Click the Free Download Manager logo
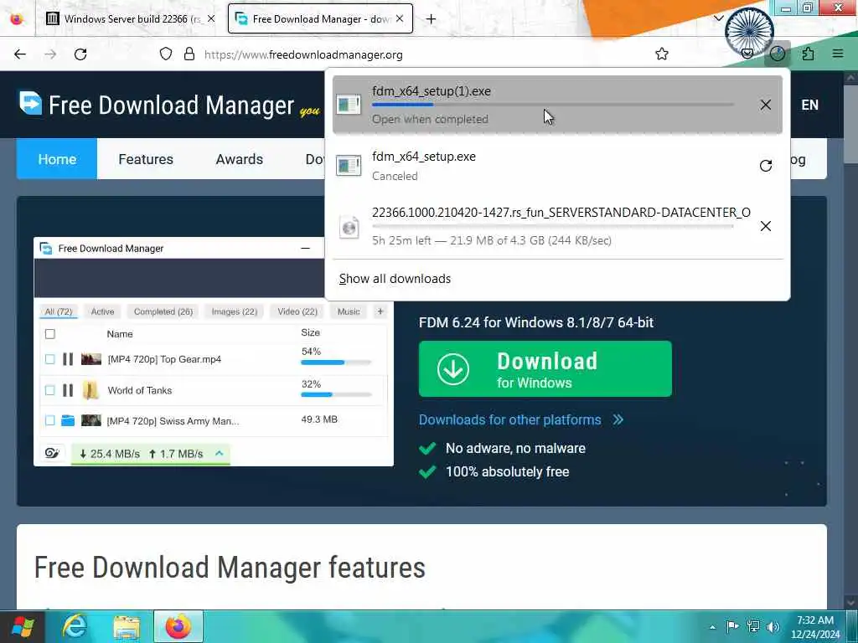This screenshot has height=643, width=858. point(157,105)
